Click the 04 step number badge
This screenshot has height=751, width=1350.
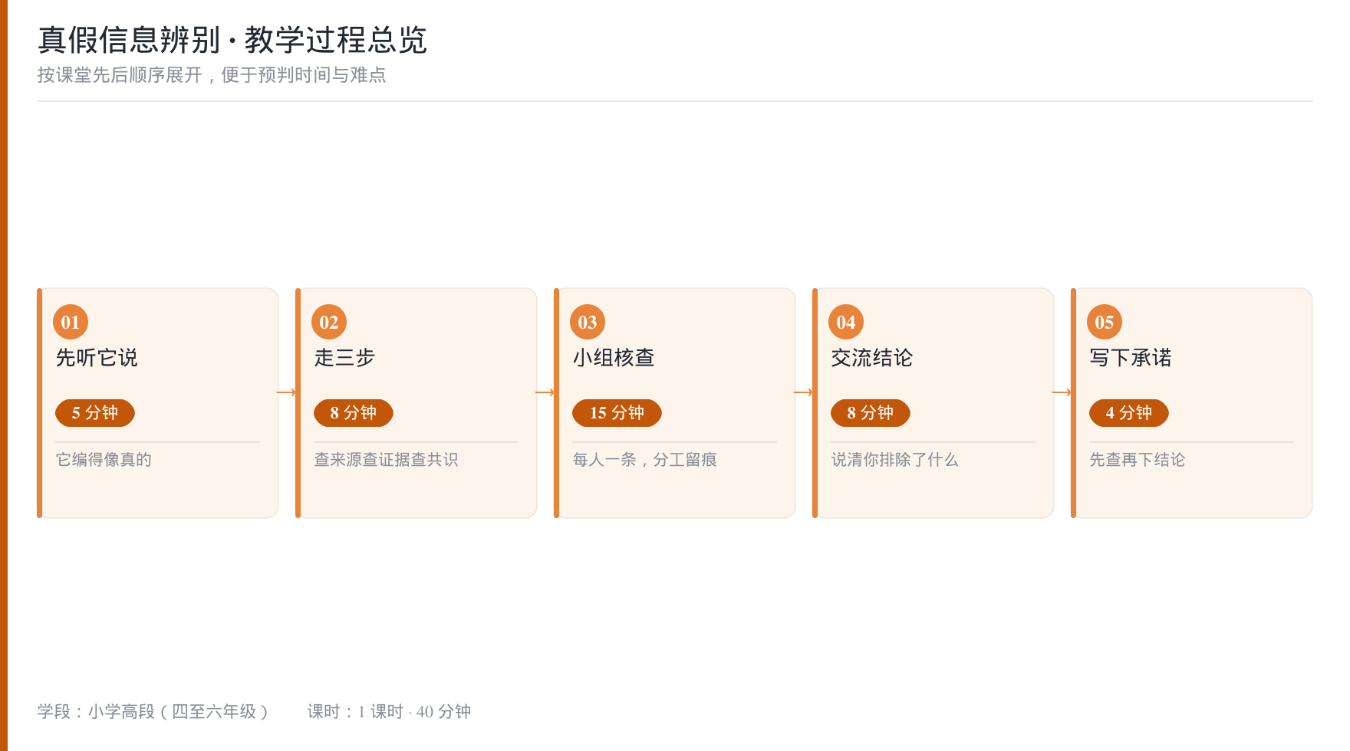click(x=846, y=322)
